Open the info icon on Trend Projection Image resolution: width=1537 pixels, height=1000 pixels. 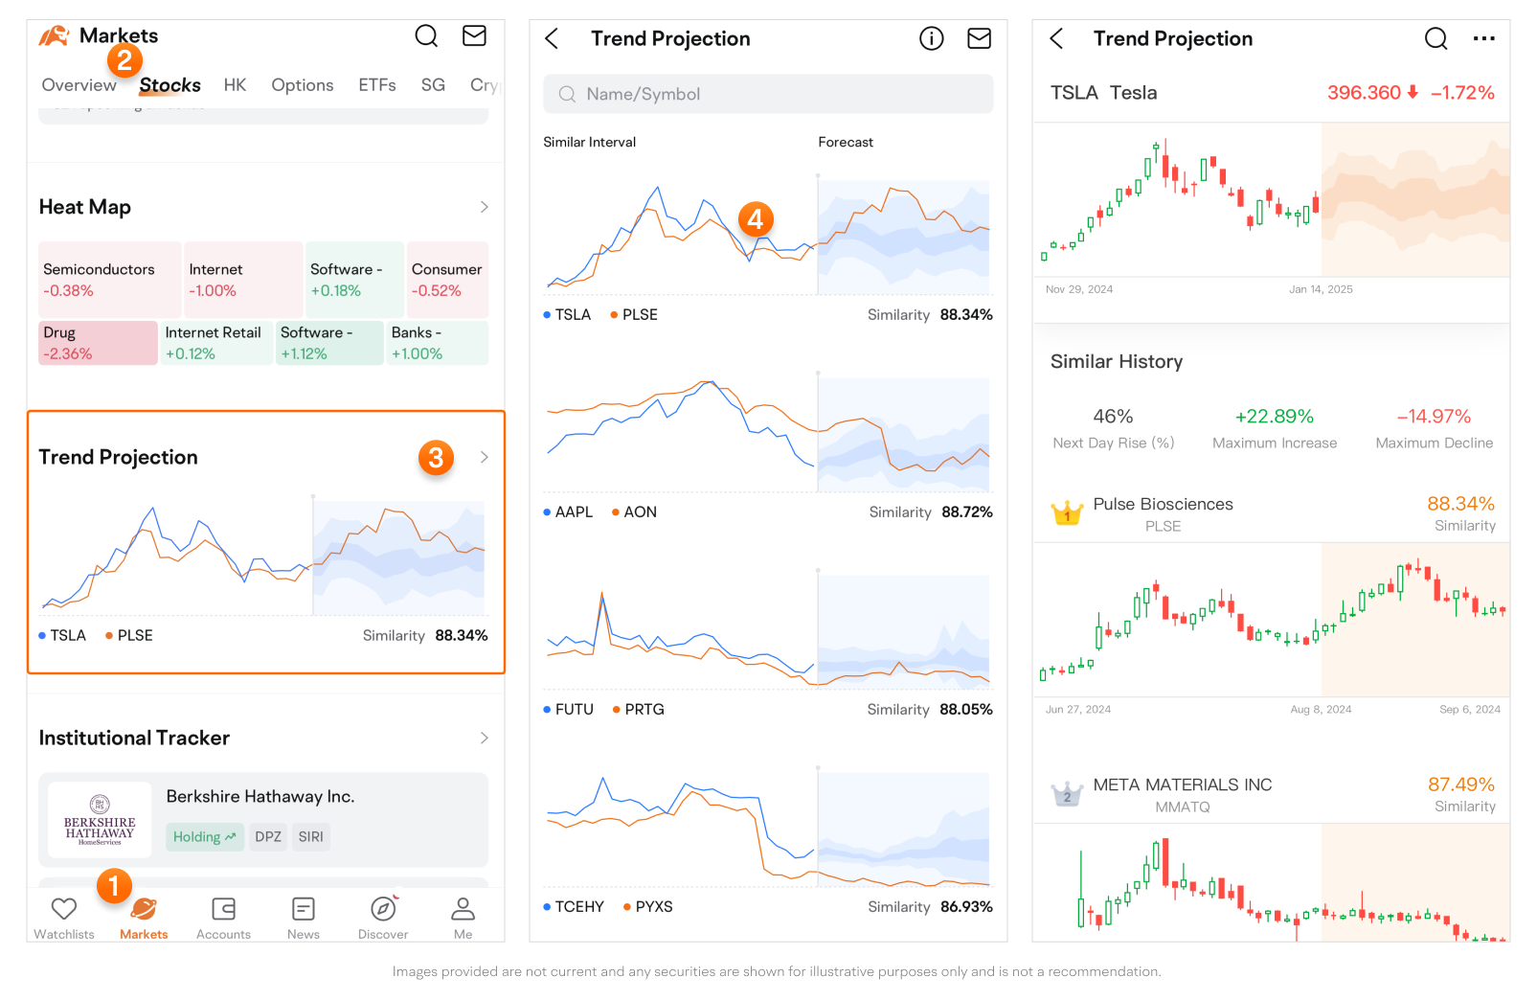pyautogui.click(x=931, y=38)
